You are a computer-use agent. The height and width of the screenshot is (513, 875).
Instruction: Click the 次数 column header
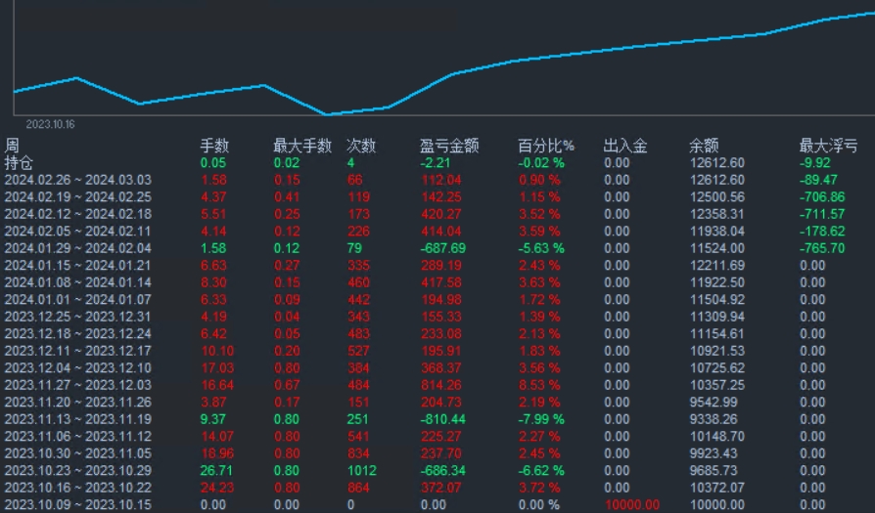[361, 146]
